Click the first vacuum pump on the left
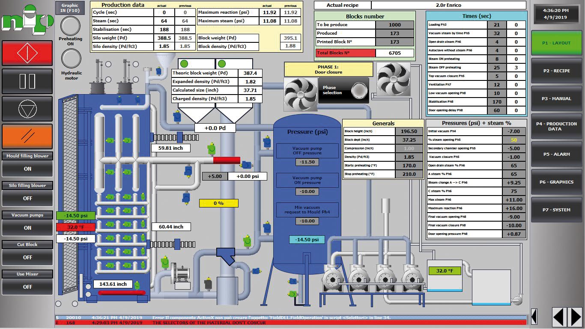Image resolution: width=585 pixels, height=329 pixels. 333,278
